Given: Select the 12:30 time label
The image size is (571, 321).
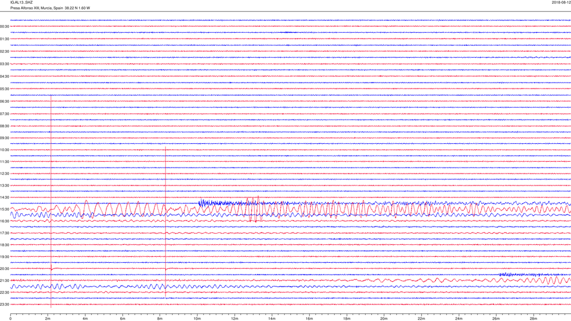Looking at the screenshot, I should click(x=5, y=174).
